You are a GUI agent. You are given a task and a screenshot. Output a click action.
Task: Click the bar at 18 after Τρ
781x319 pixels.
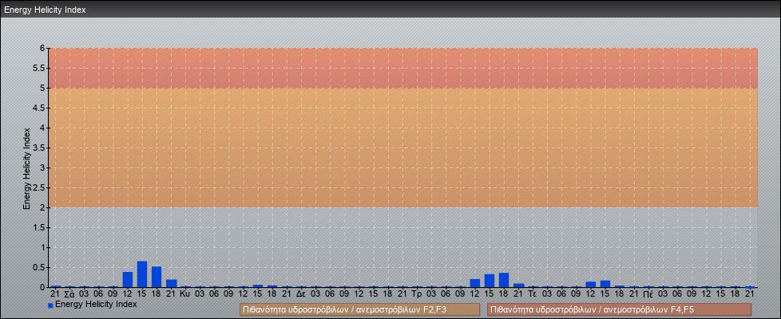click(504, 280)
